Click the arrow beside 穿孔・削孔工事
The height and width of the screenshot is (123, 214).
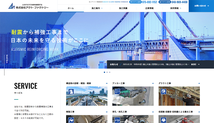coord(153,112)
